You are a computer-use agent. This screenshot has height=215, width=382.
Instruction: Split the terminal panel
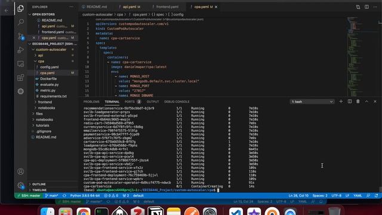[x=350, y=102]
